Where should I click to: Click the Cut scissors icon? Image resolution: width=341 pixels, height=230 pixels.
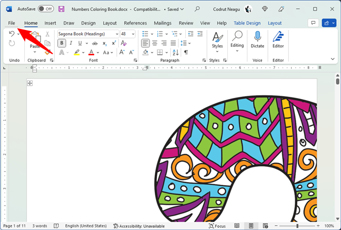click(x=47, y=34)
